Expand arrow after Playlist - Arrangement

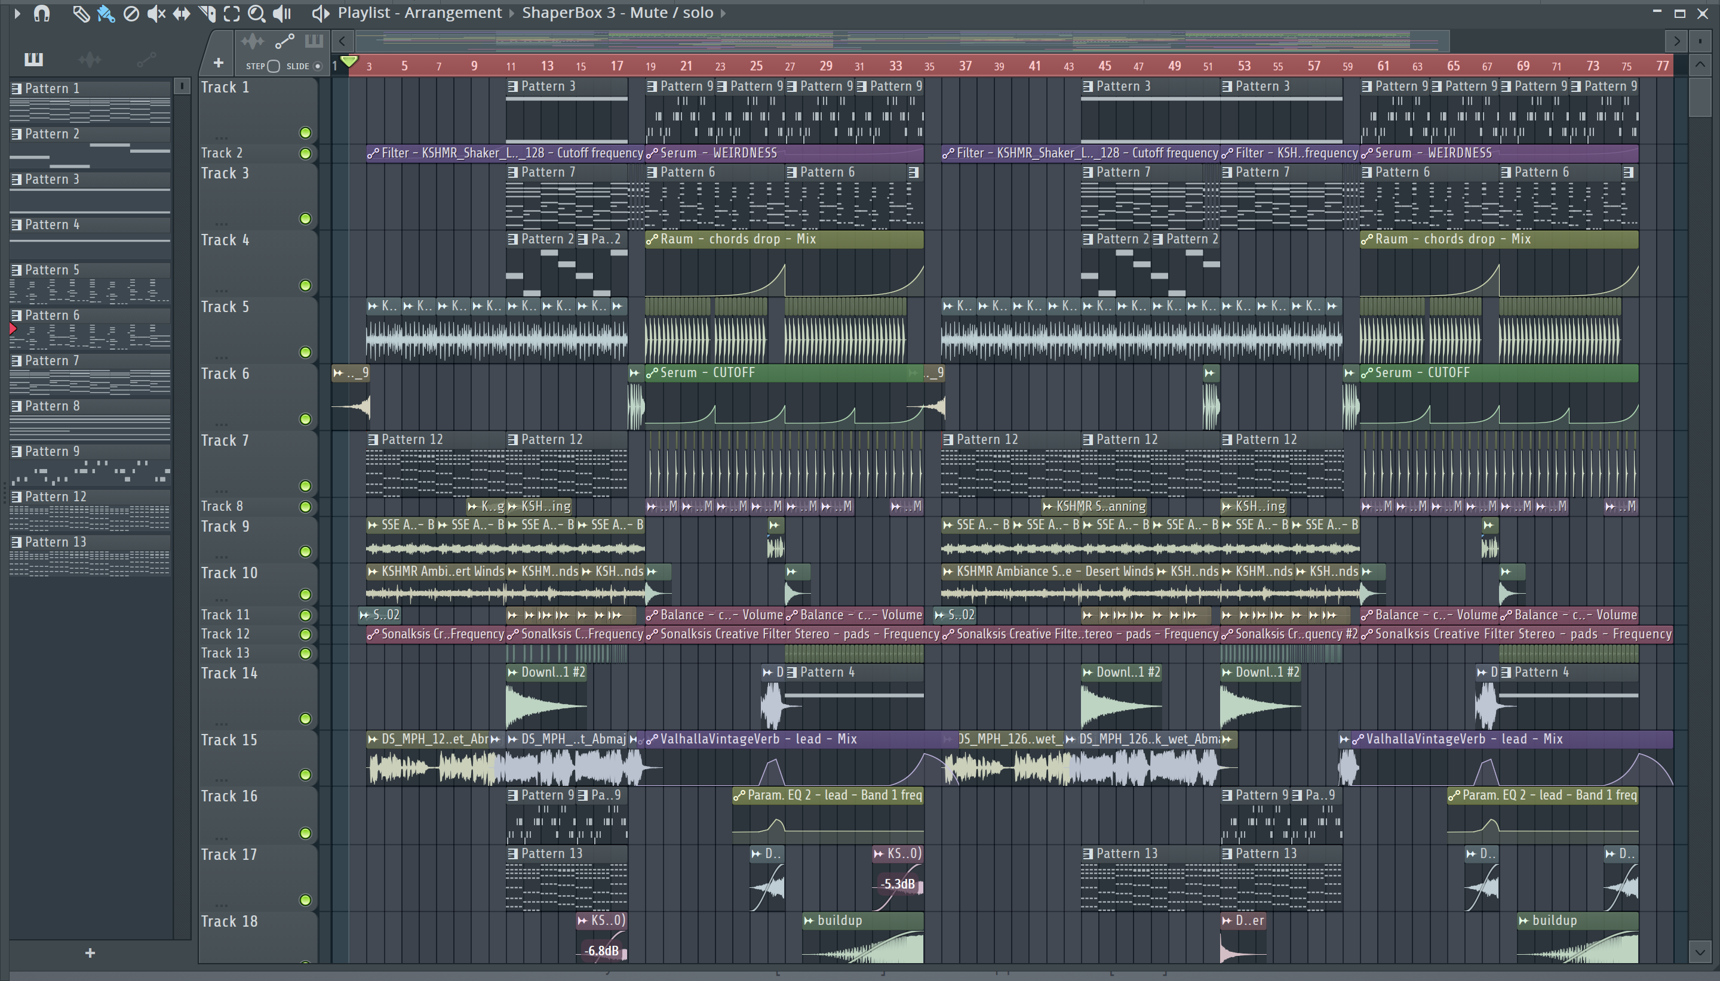coord(512,13)
